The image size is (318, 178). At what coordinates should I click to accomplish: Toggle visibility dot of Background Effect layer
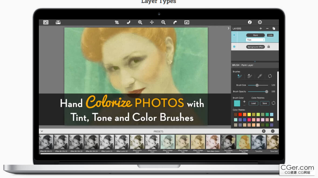click(234, 47)
